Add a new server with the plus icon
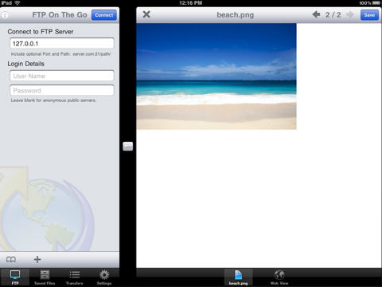This screenshot has height=287, width=382. 37,259
